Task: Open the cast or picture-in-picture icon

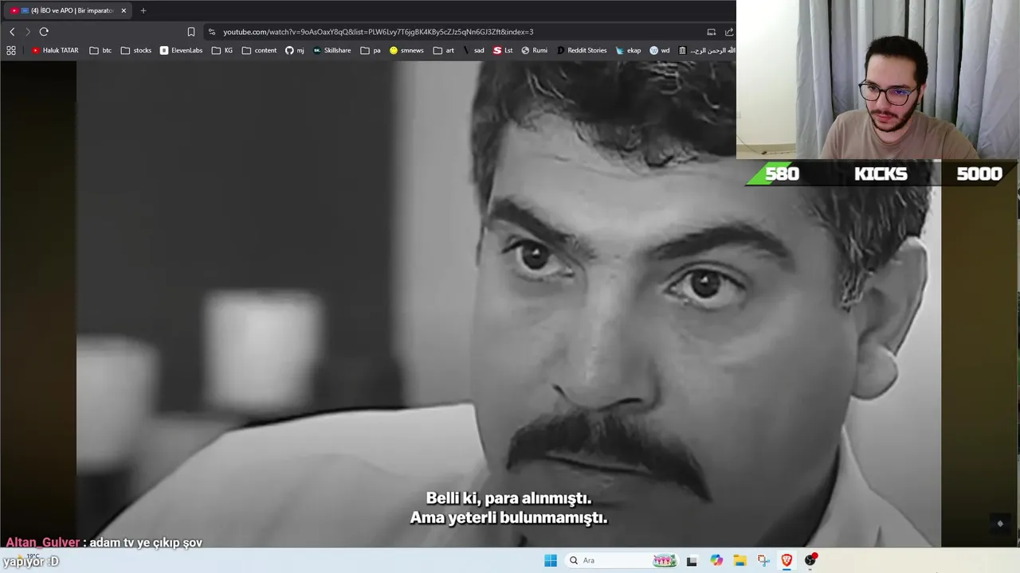Action: tap(711, 32)
